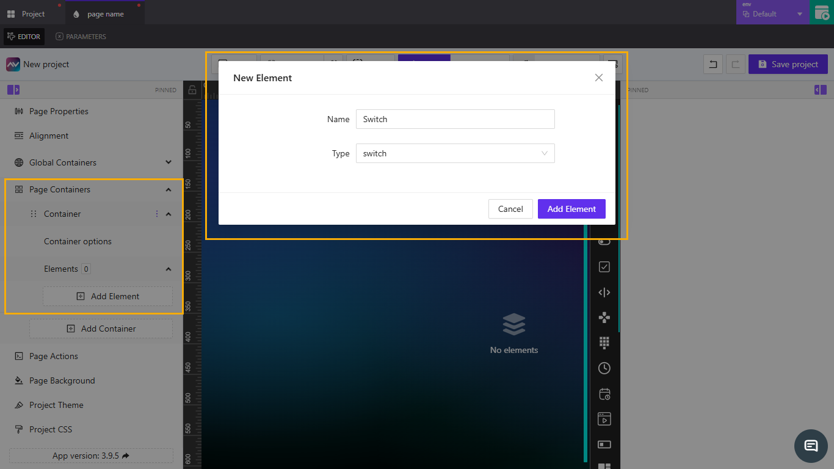Viewport: 834px width, 469px height.
Task: Collapse the right pinned panel with purple arrow
Action: tap(820, 90)
